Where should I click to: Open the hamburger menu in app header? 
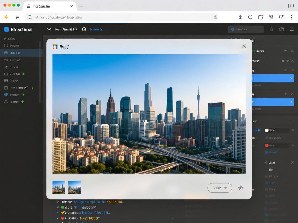click(292, 29)
